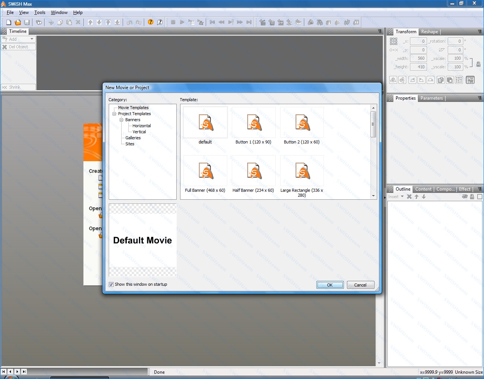Click the template list vertical scrollbar
Screen dimensions: 484x379
click(373, 151)
